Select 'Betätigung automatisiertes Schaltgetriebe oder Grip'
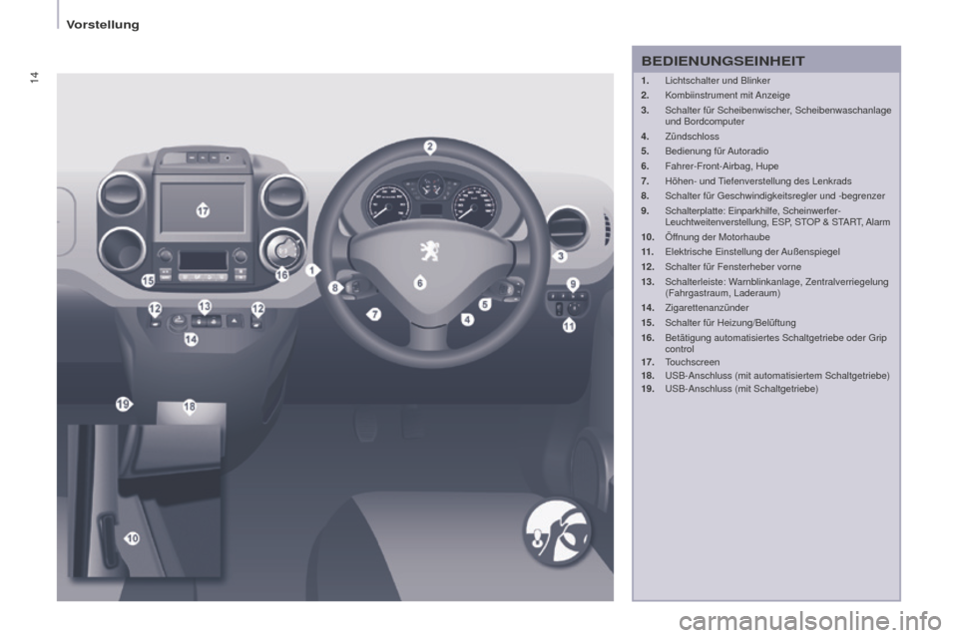 pyautogui.click(x=775, y=338)
